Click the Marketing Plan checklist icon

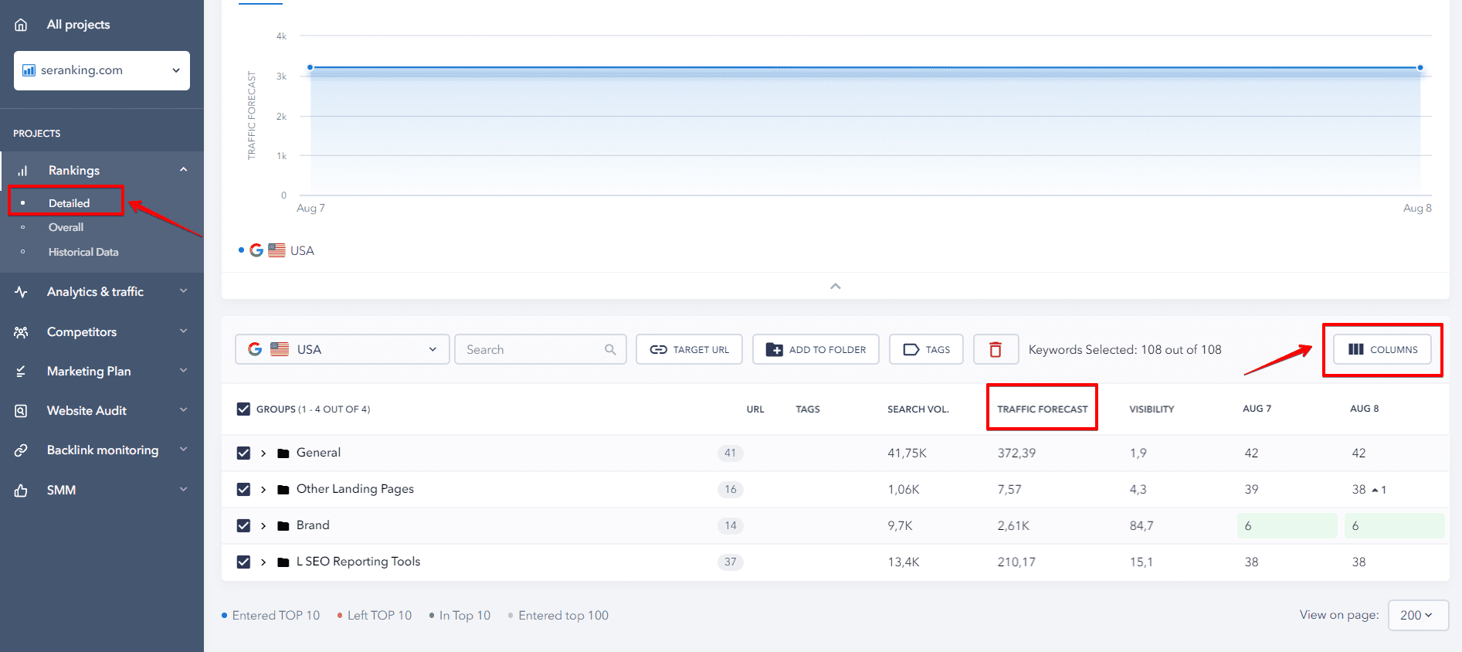(21, 372)
